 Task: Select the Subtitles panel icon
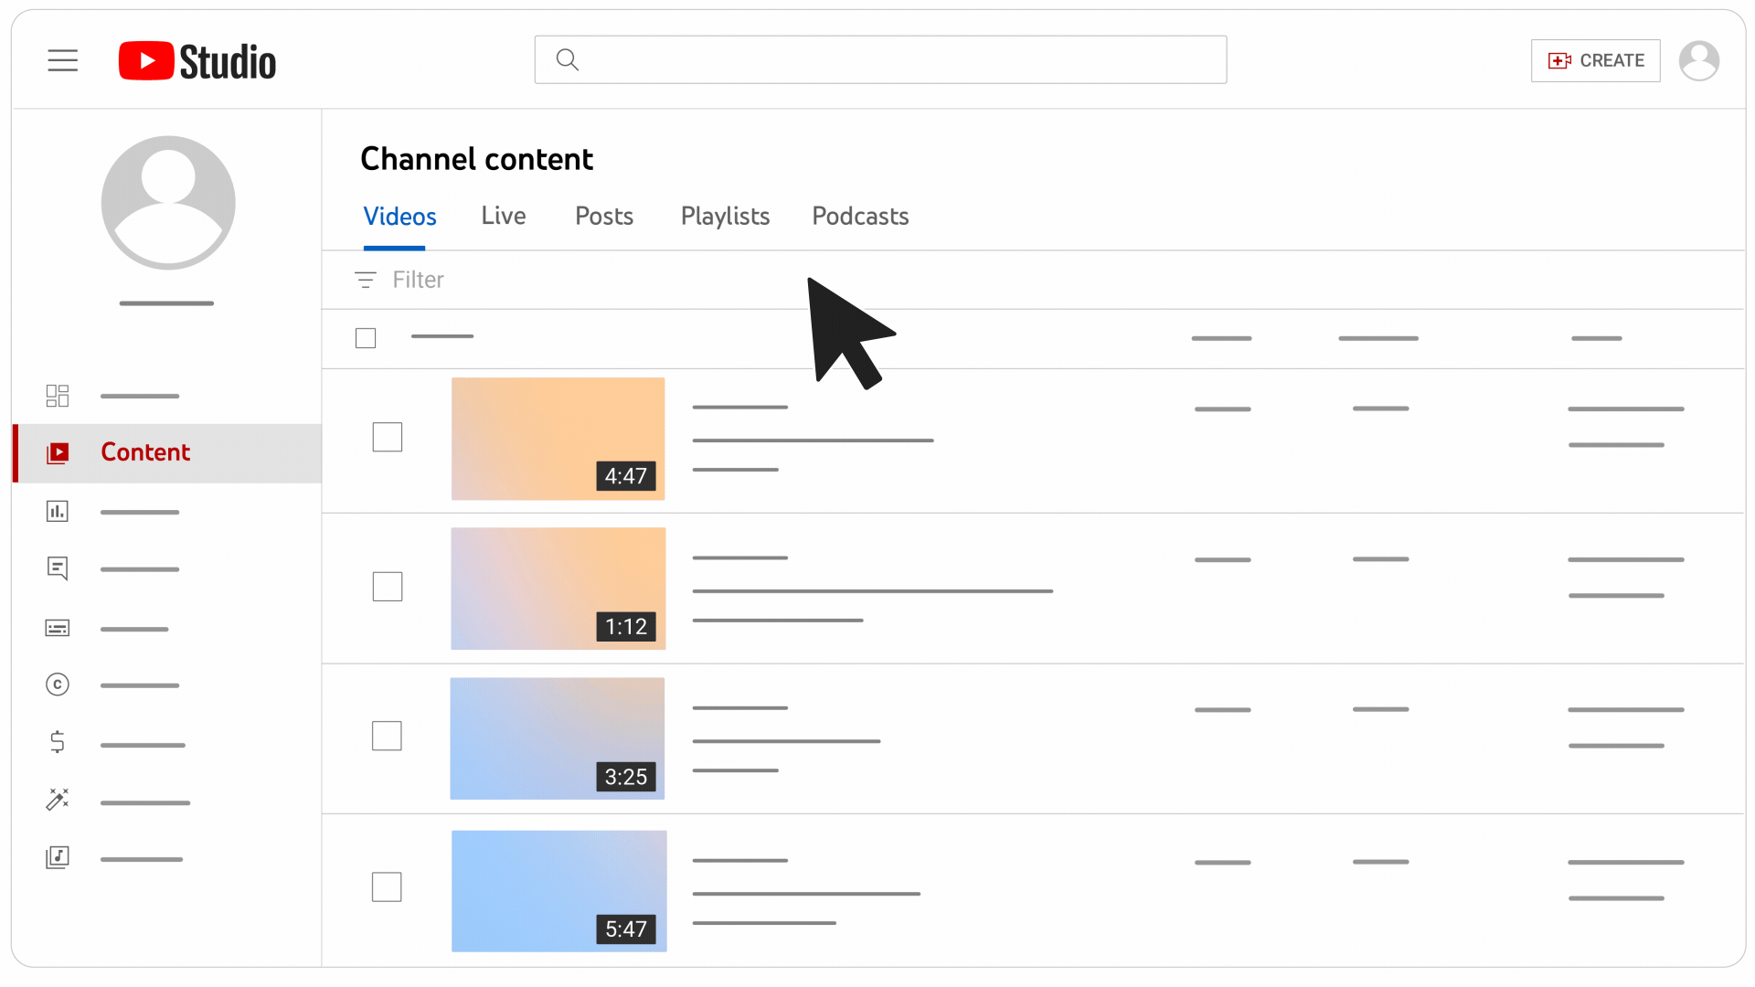tap(57, 627)
